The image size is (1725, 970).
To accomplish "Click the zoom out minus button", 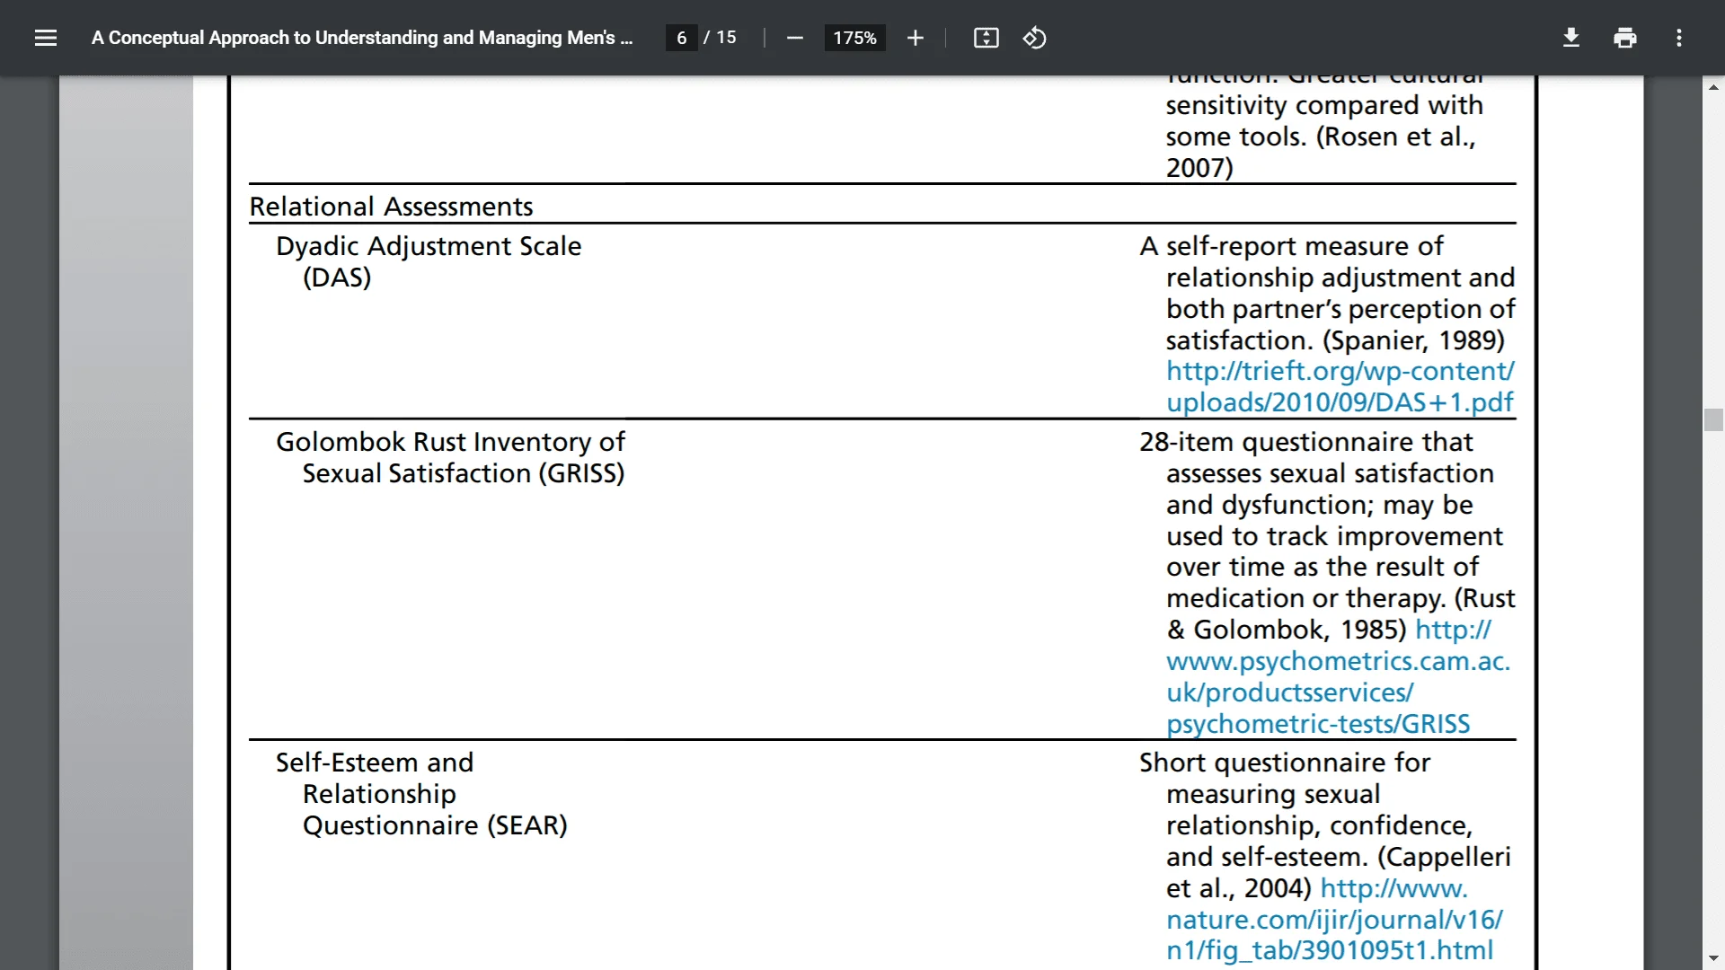I will click(794, 38).
